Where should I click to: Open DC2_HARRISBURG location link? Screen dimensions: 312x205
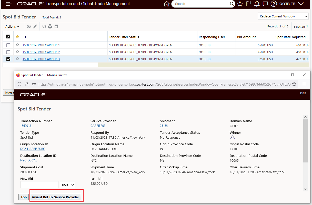click(x=33, y=149)
